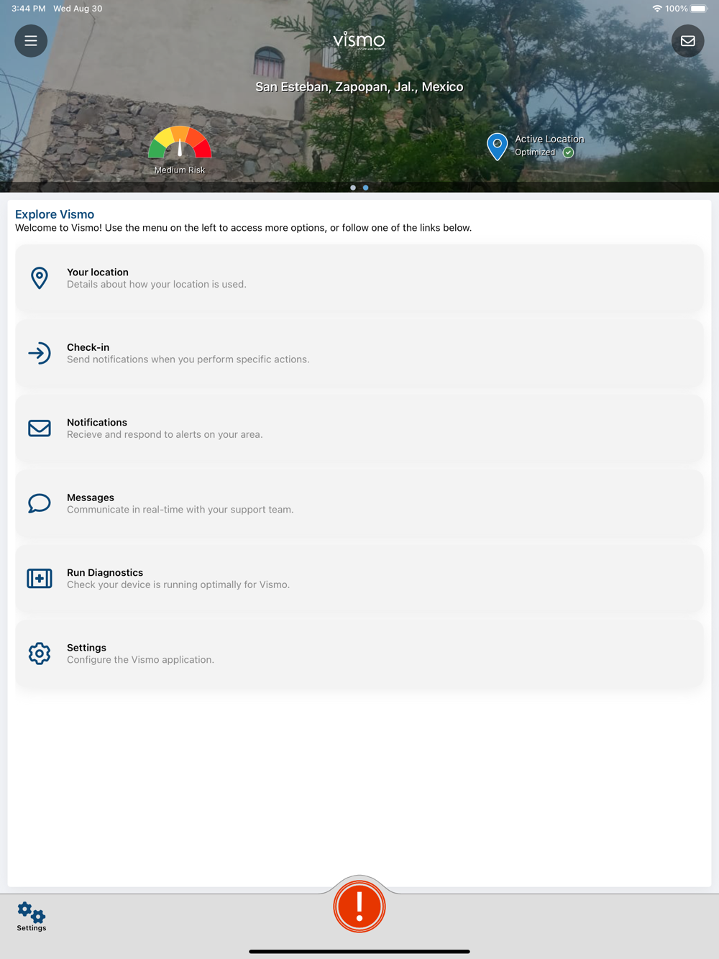Select the second carousel page dot

click(x=366, y=188)
